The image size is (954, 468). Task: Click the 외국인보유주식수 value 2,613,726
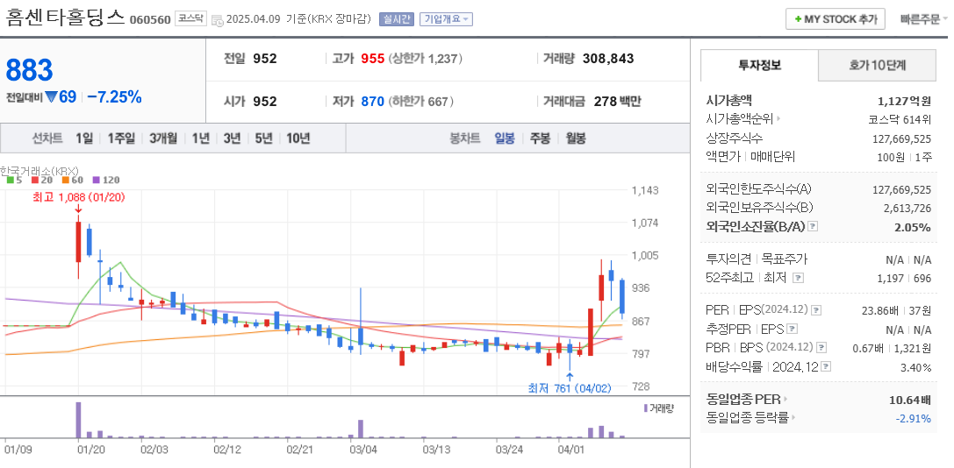point(907,208)
